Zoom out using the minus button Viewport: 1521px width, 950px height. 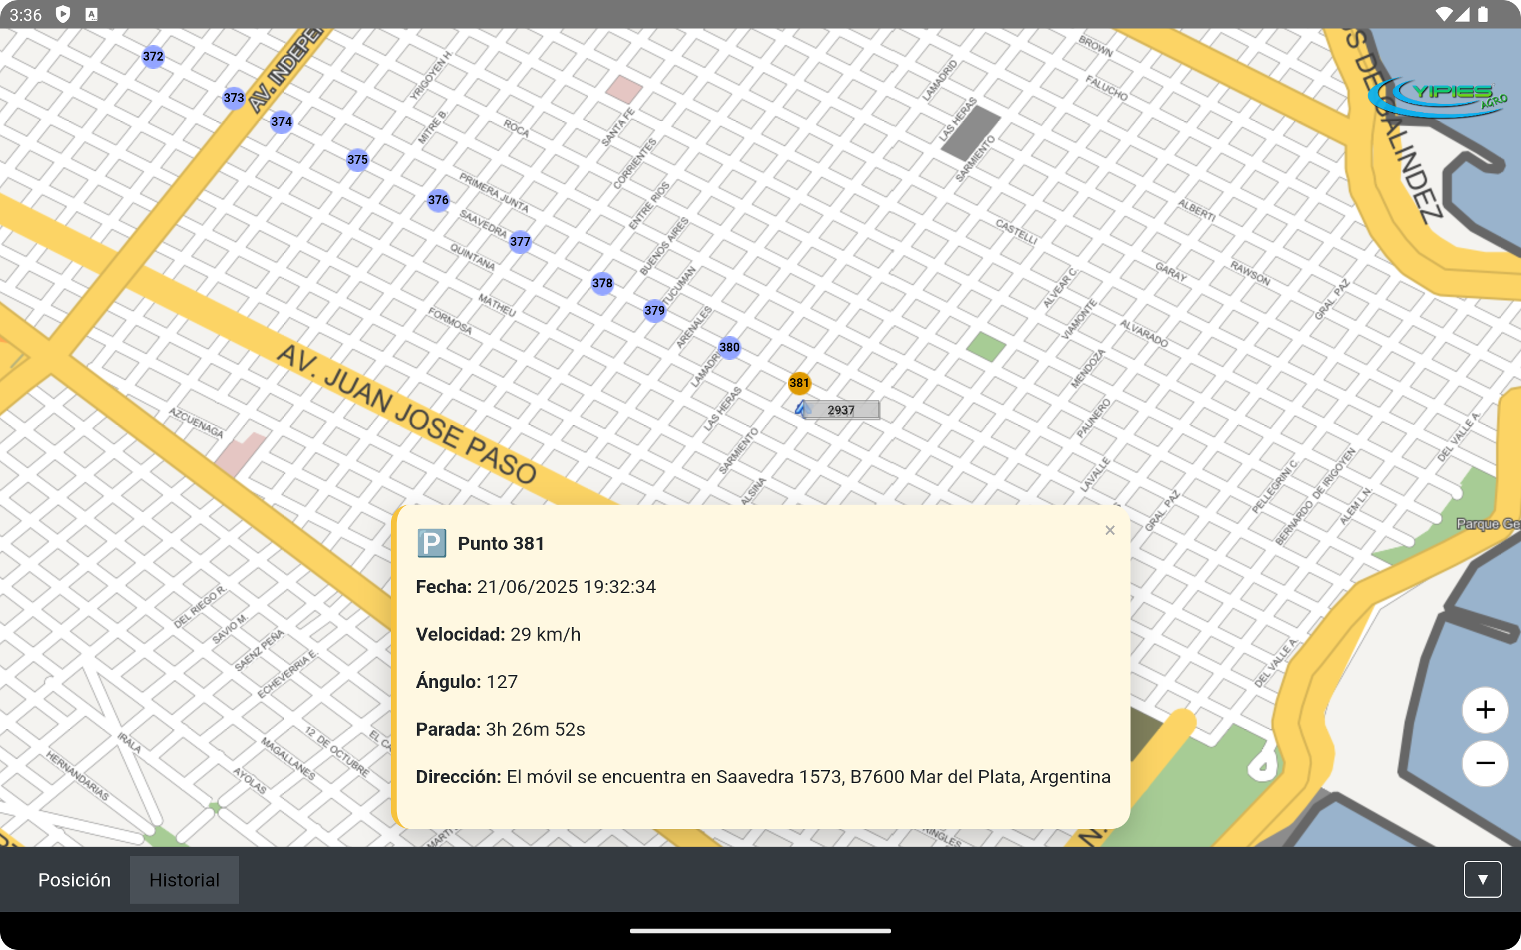point(1485,764)
